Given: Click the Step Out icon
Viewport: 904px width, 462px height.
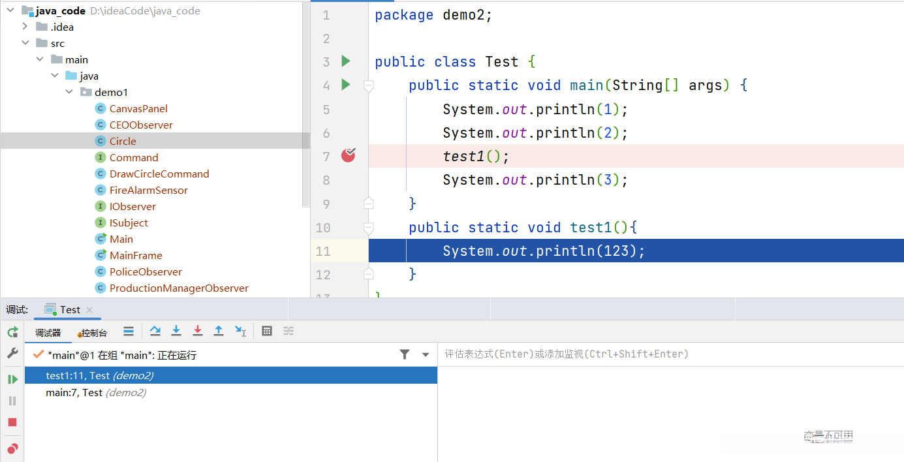Looking at the screenshot, I should pyautogui.click(x=219, y=331).
